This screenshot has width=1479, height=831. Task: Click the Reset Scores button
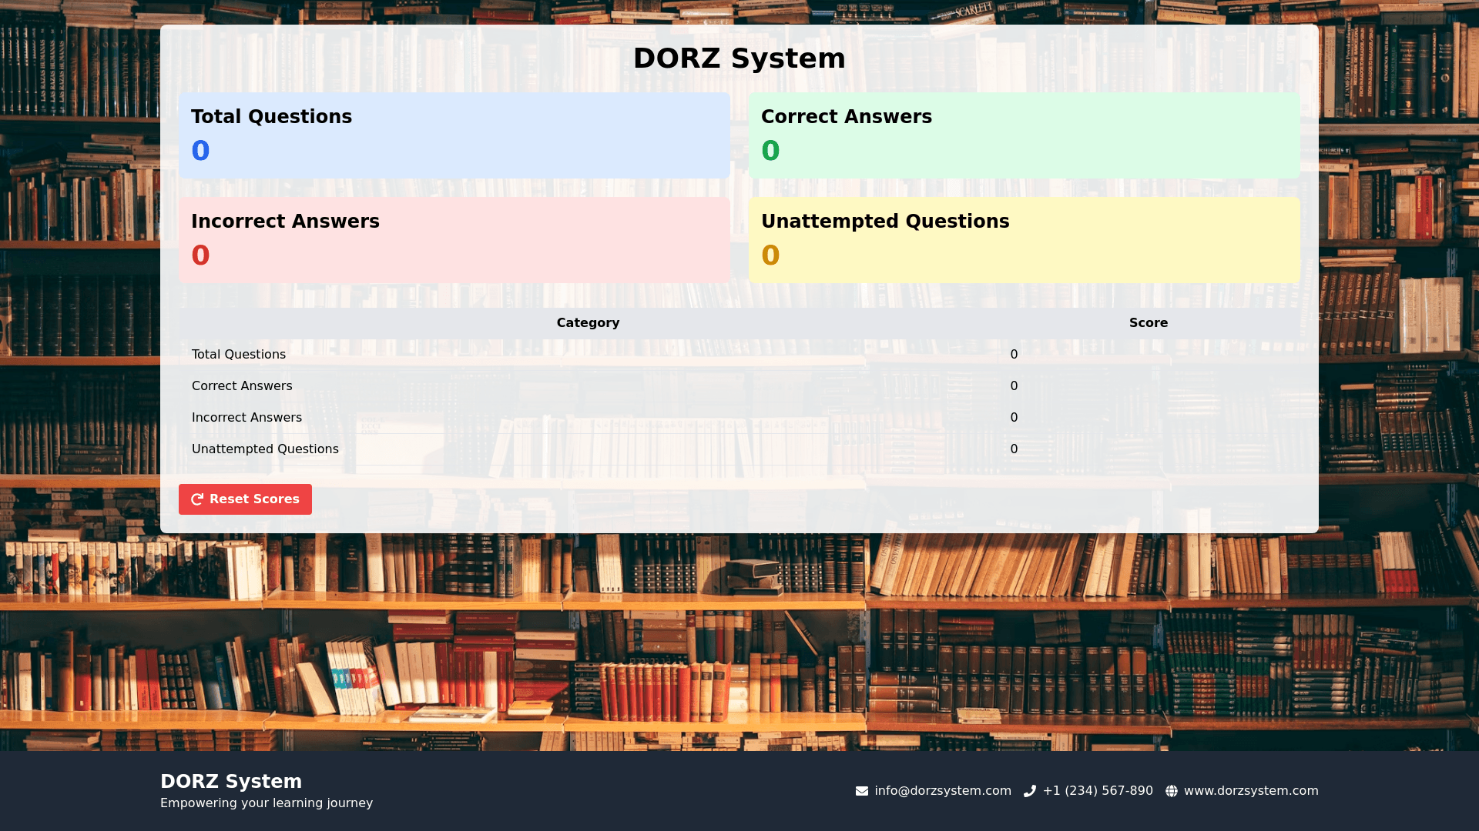point(245,499)
